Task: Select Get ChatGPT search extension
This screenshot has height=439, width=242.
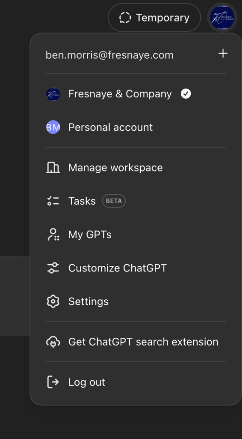Action: (x=136, y=342)
